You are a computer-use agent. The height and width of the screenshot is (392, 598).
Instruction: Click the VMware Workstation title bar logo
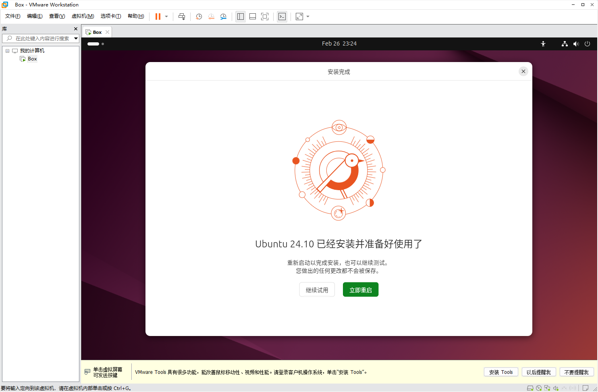point(5,5)
